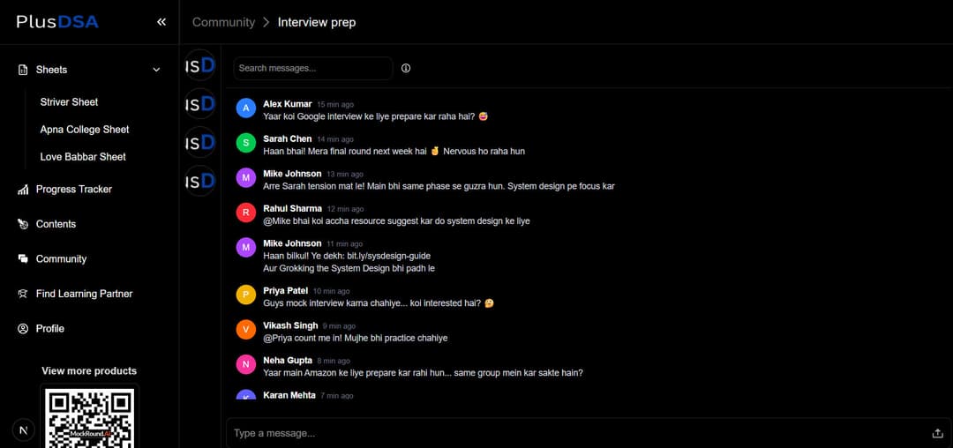Click the Progress Tracker chart icon
The image size is (953, 448).
pyautogui.click(x=23, y=190)
